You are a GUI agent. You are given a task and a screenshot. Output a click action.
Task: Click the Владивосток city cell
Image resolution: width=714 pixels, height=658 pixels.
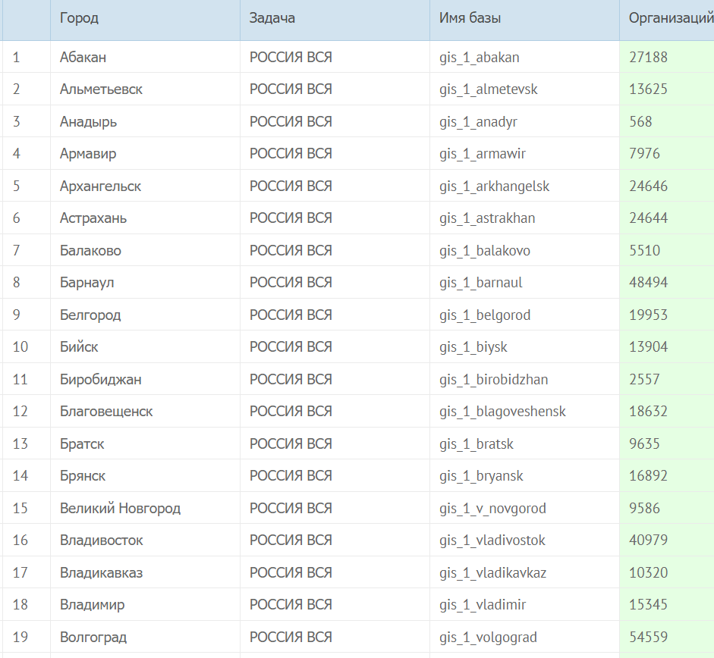[x=101, y=540]
